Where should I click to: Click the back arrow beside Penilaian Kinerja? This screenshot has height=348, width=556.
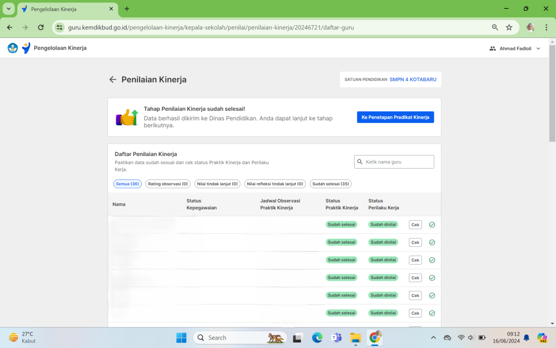[x=113, y=79]
